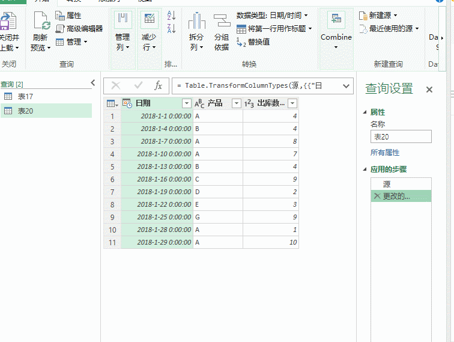454x342 pixels.
Task: Click cell 2018-1-29 0:00:00
Action: tap(157, 242)
